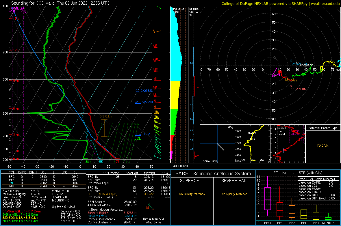Click the 'Supercell = 0.0' parameter
341x226 pixels.
click(x=70, y=211)
